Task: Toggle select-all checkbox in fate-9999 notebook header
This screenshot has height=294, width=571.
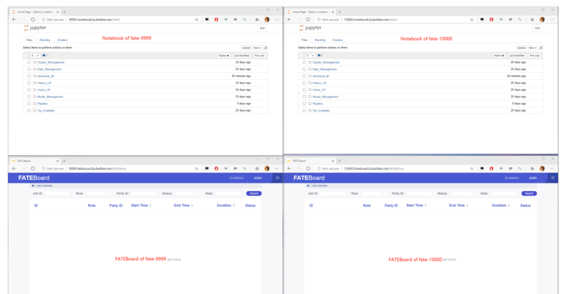Action: [x=29, y=56]
